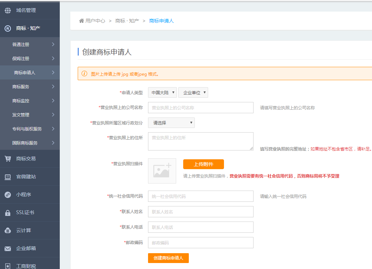Screen dimensions: 372x269
Task: Open the 中国大陆 region dropdown
Action: (162, 92)
